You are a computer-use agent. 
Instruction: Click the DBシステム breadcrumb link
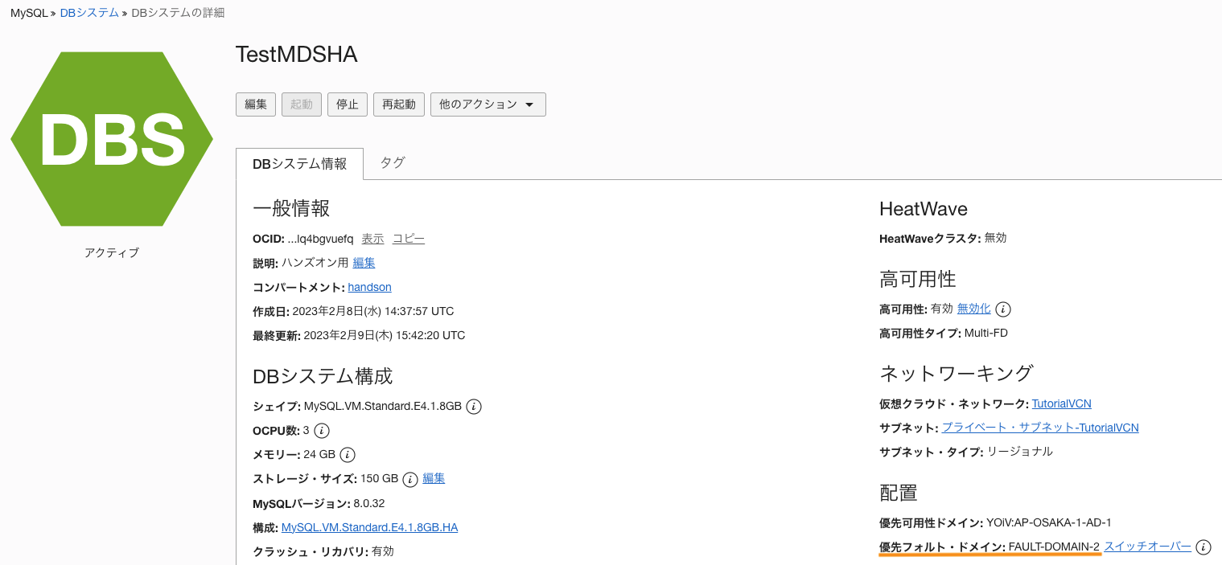(89, 13)
